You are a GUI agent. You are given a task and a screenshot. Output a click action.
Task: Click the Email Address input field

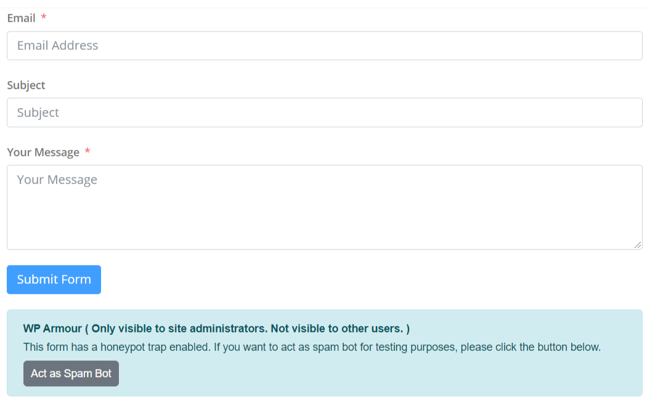(x=323, y=46)
